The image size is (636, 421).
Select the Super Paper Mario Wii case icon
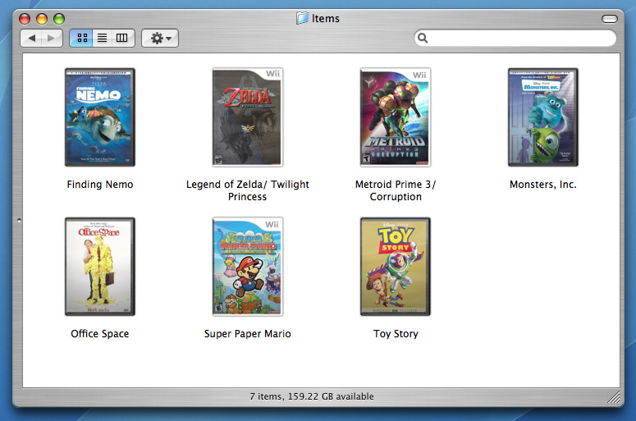247,267
